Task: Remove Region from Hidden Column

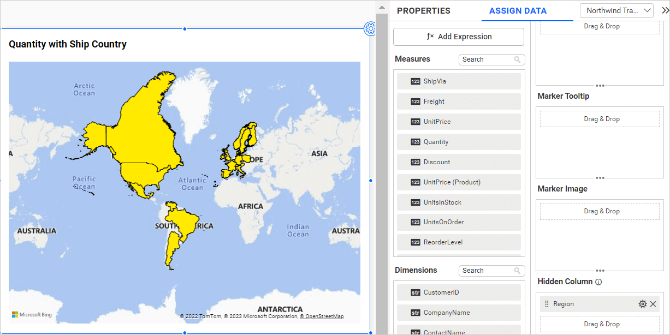Action: tap(653, 304)
